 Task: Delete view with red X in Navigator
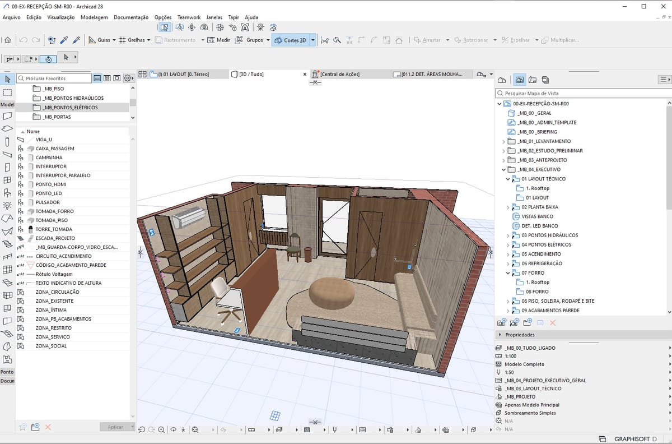coord(553,322)
